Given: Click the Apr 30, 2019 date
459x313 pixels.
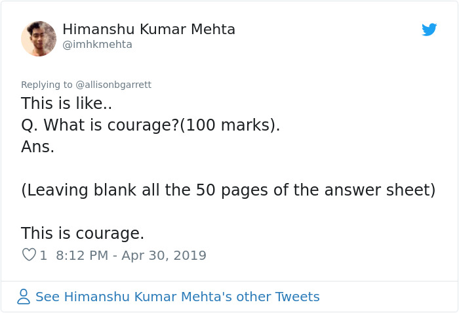Looking at the screenshot, I should 164,255.
